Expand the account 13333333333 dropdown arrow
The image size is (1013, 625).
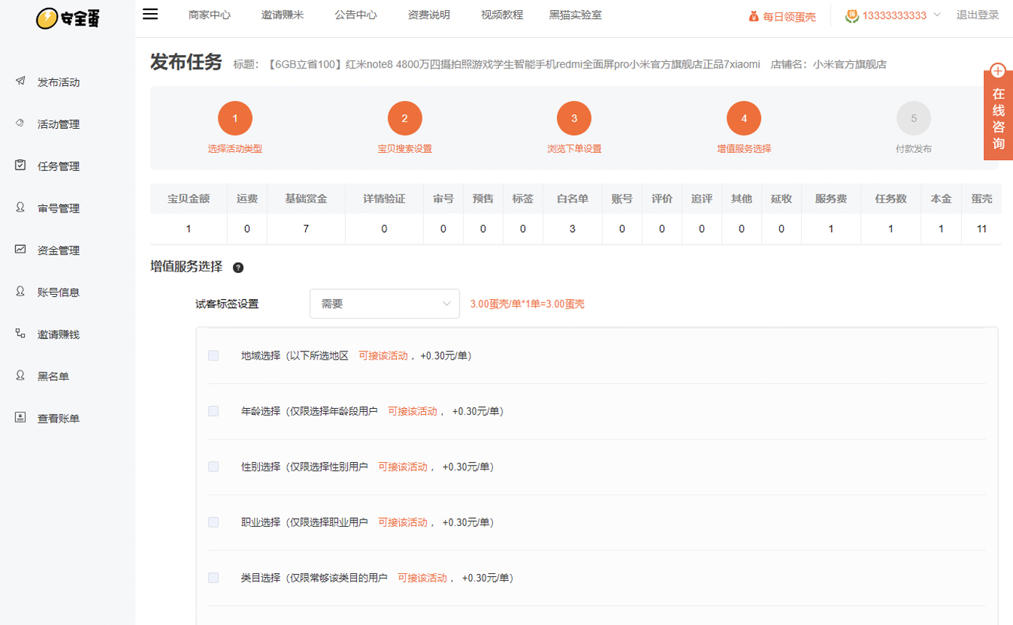point(937,15)
